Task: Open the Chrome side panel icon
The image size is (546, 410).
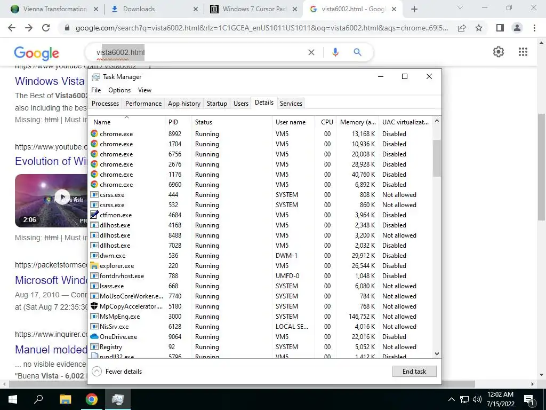Action: pos(500,28)
